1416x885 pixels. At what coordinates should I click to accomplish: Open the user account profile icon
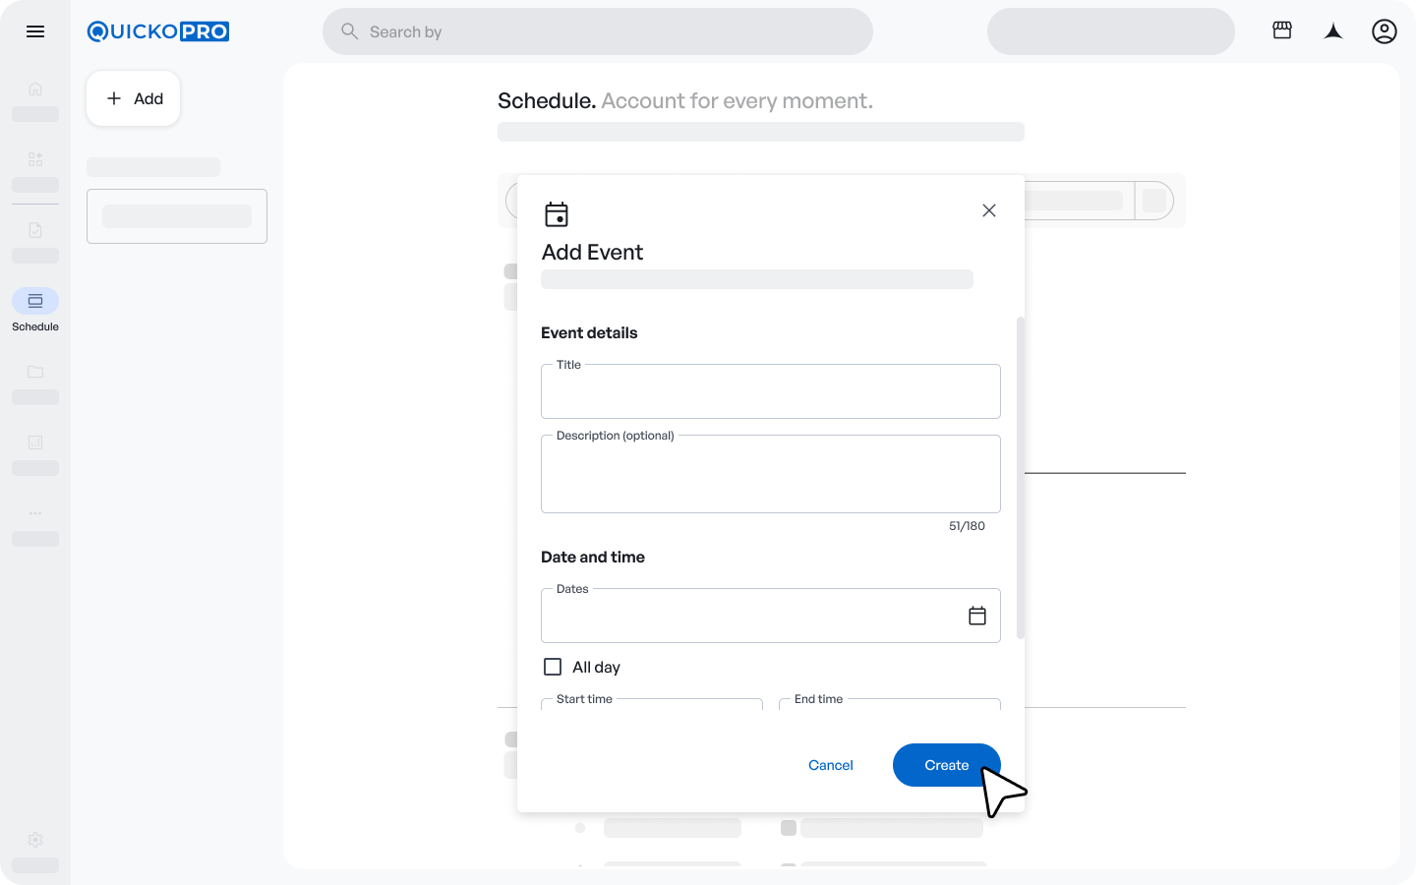point(1384,31)
